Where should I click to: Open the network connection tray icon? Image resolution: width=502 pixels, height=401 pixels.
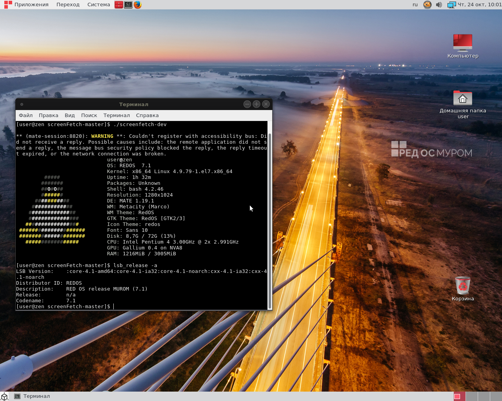click(x=451, y=5)
